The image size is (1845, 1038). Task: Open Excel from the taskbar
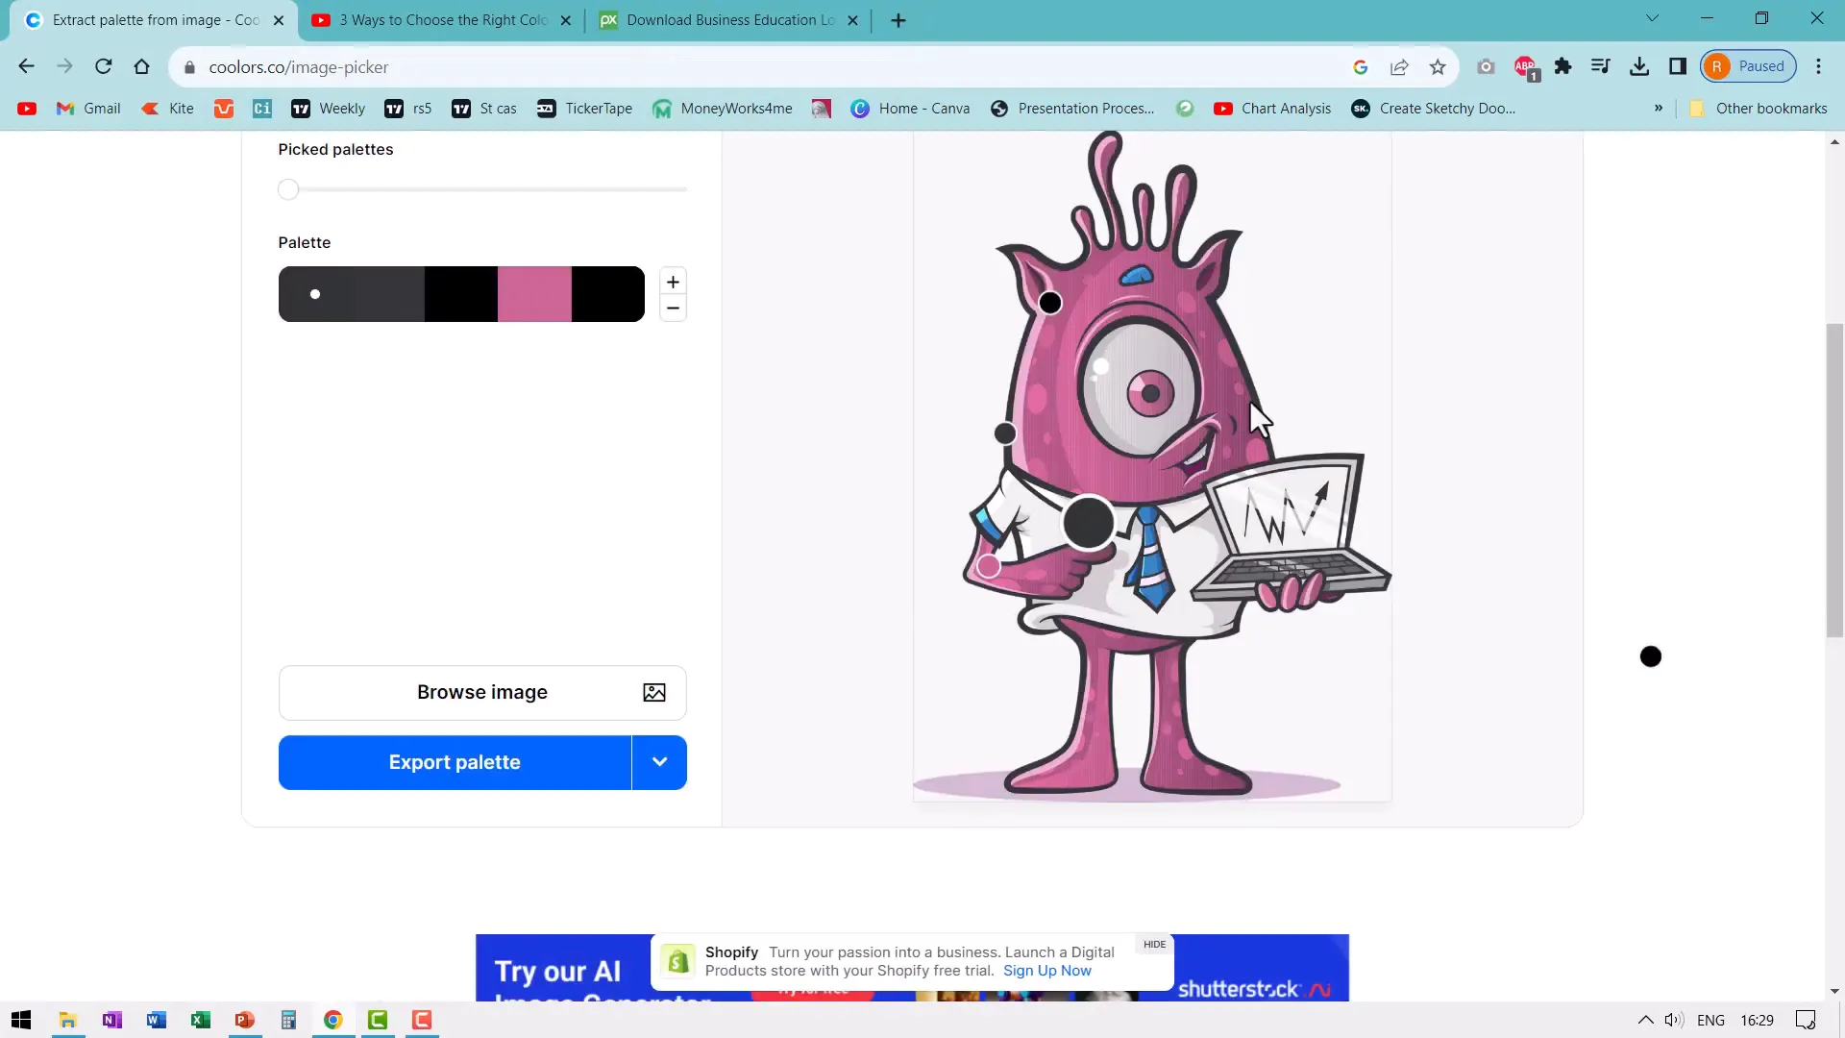200,1020
